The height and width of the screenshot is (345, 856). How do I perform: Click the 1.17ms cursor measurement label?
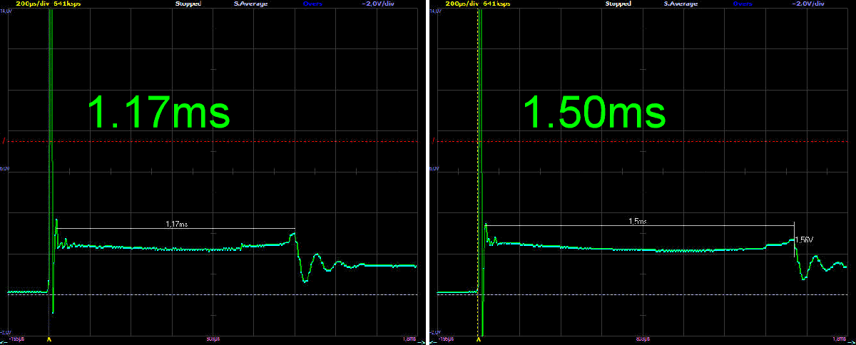(176, 224)
